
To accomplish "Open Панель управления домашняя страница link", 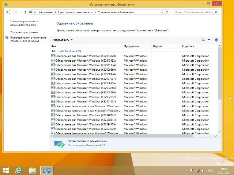I will tap(24, 23).
